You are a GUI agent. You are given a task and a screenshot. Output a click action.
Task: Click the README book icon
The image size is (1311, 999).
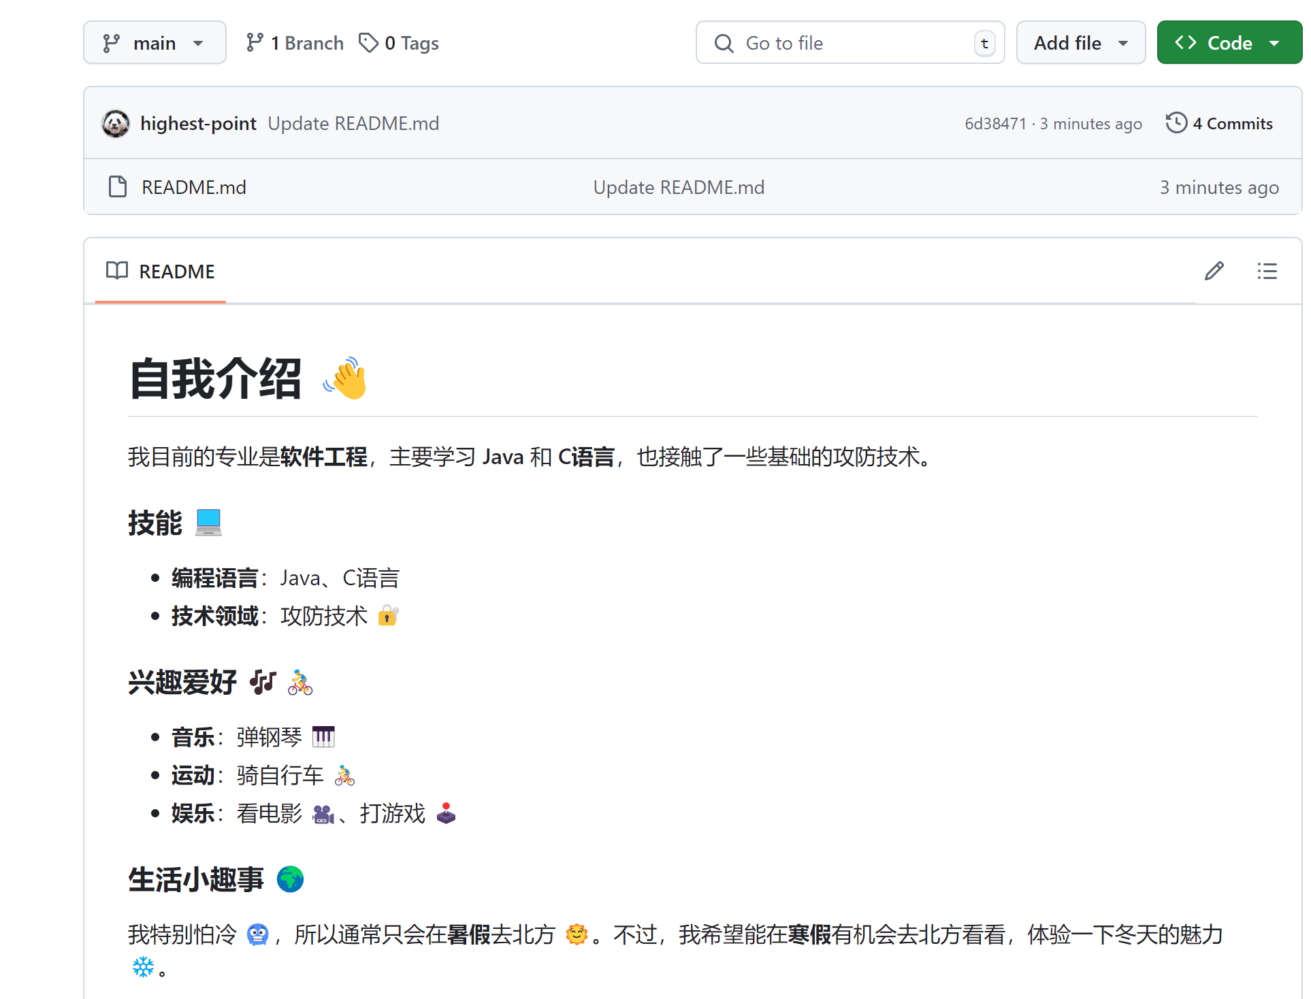(117, 271)
